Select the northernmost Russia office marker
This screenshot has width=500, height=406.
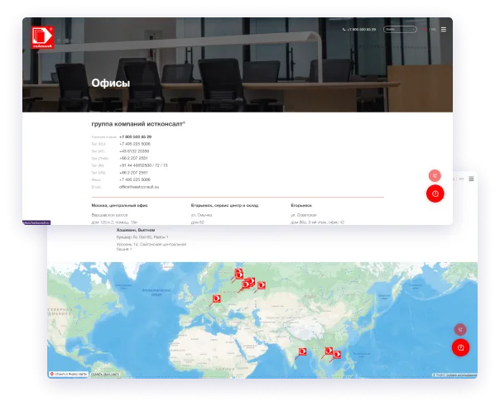tap(238, 273)
